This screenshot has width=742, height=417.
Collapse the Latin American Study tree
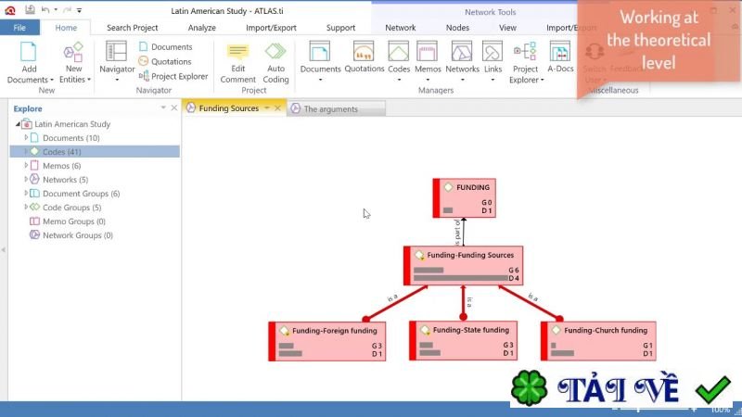(18, 124)
